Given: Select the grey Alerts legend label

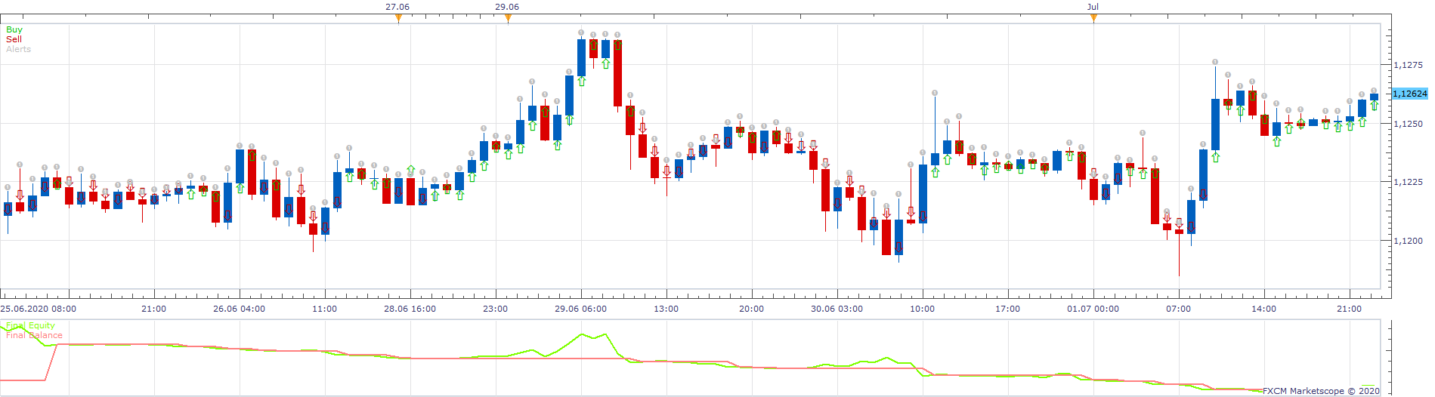Looking at the screenshot, I should [x=19, y=49].
